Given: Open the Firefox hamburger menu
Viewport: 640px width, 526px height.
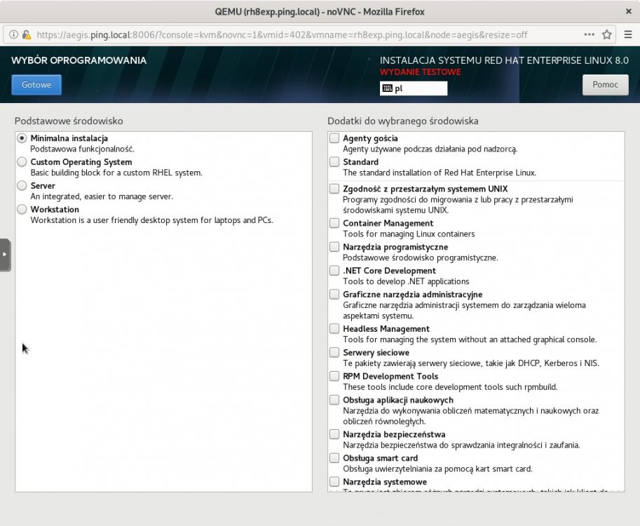Looking at the screenshot, I should [x=628, y=34].
